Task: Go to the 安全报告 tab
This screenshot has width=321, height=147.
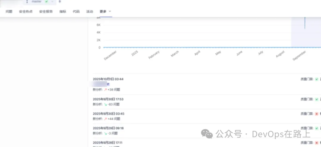Action: [46, 12]
